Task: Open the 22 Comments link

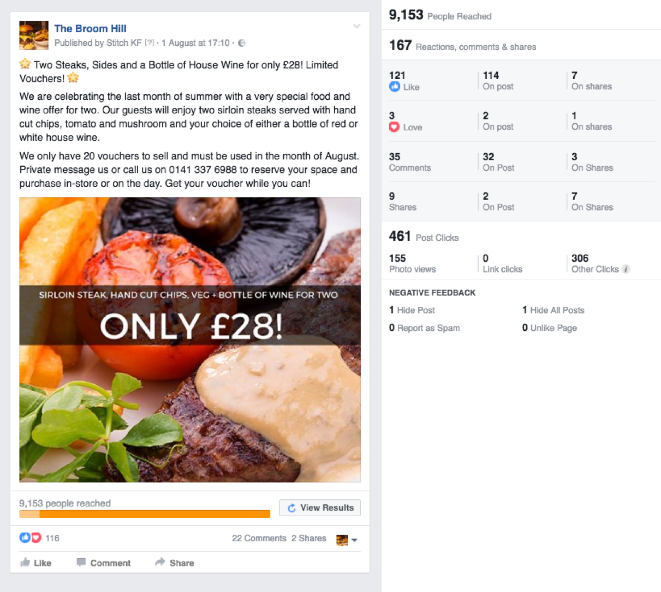Action: pos(259,538)
